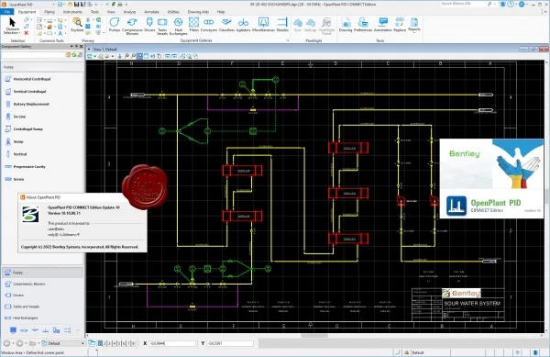This screenshot has height=357, width=550.
Task: Open the Preferences tool in the ribbon
Action: click(x=363, y=25)
